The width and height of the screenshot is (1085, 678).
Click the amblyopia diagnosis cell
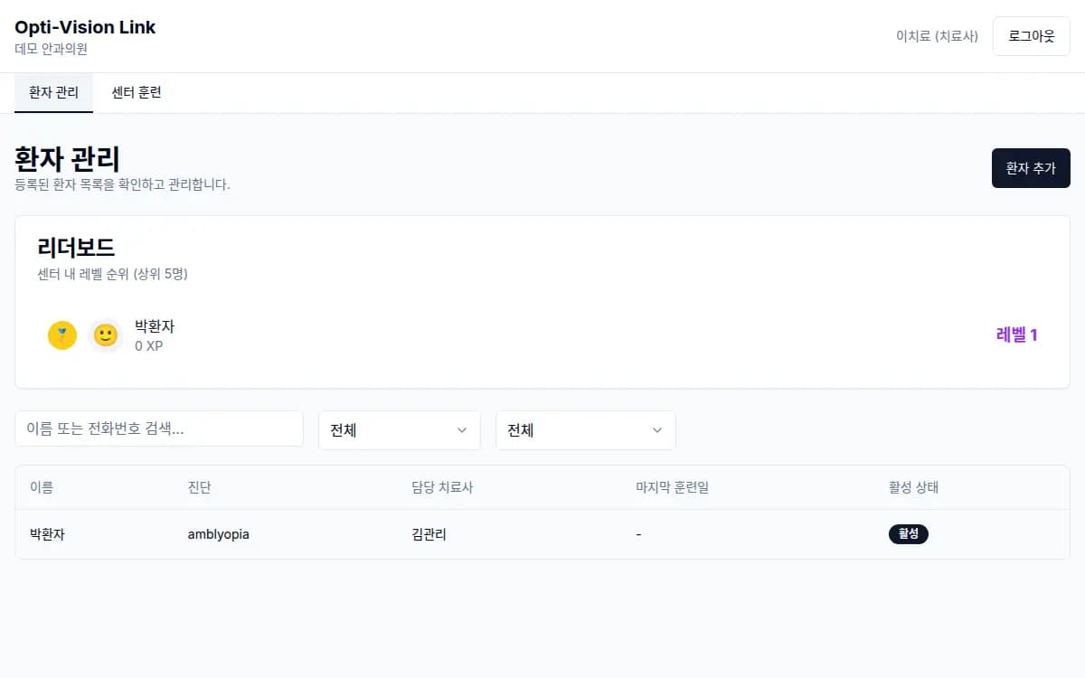click(x=218, y=534)
